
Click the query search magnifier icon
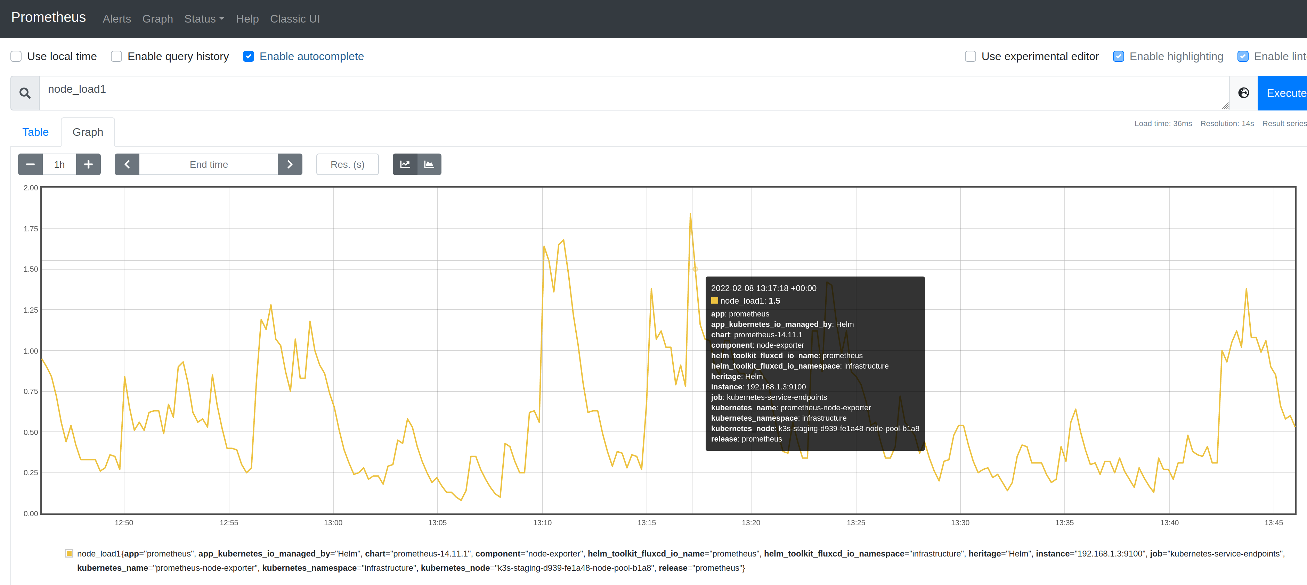tap(24, 92)
